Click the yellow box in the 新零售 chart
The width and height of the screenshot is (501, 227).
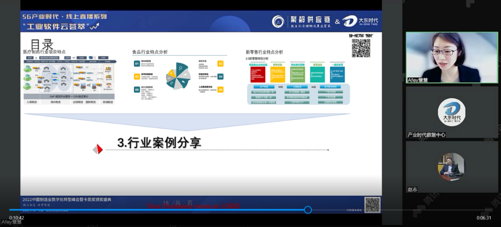click(x=278, y=74)
